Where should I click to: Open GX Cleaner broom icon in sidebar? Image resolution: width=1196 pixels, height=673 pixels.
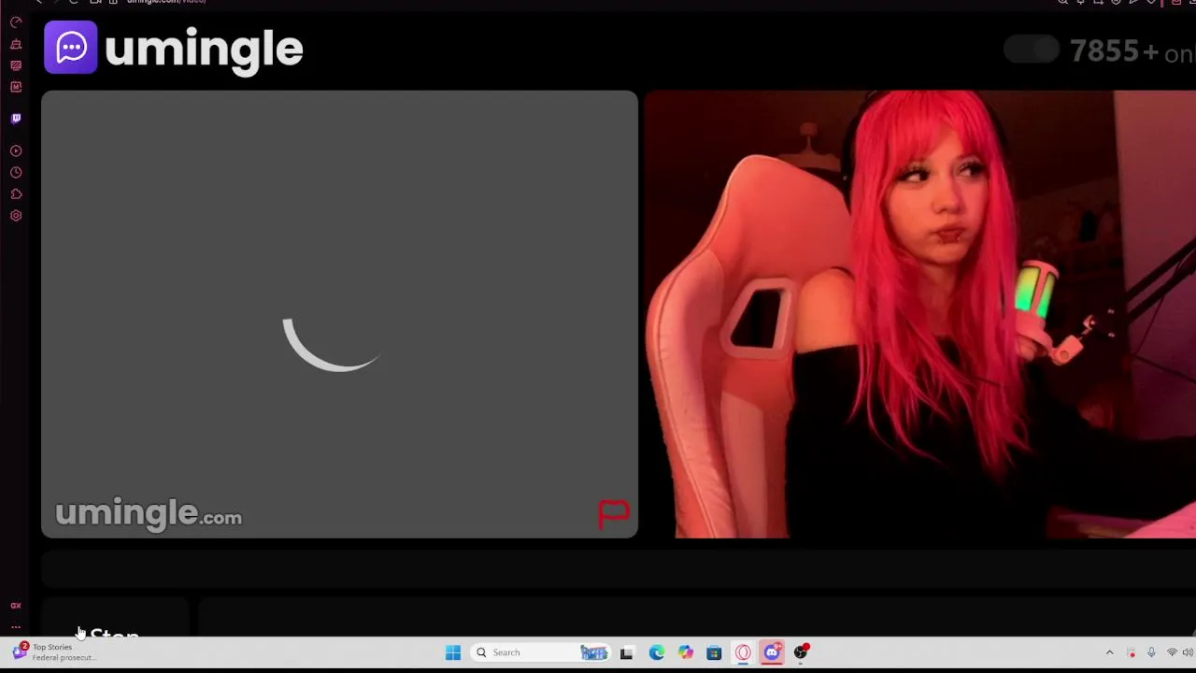point(16,43)
